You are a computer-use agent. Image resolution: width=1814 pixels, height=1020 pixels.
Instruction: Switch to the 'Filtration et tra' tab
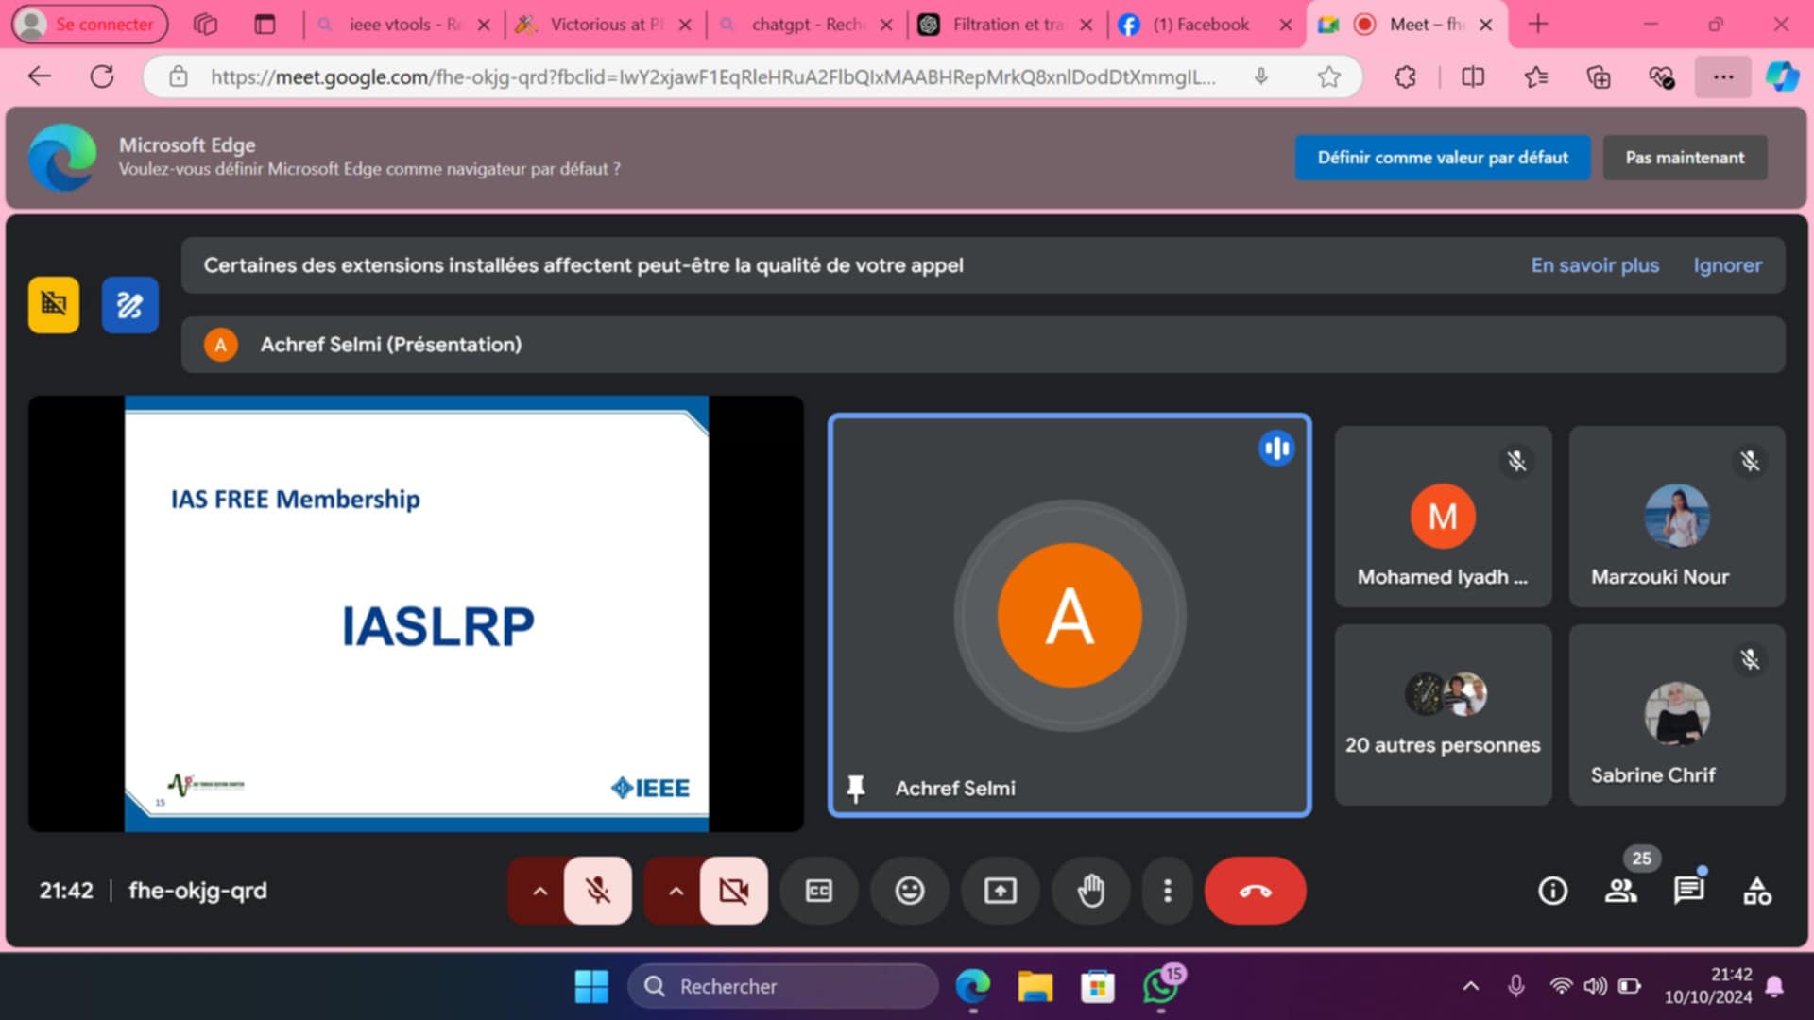click(x=1007, y=25)
